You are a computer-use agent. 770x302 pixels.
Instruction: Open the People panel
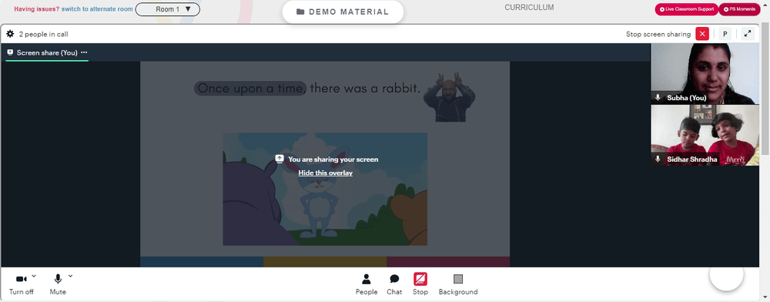pyautogui.click(x=367, y=284)
